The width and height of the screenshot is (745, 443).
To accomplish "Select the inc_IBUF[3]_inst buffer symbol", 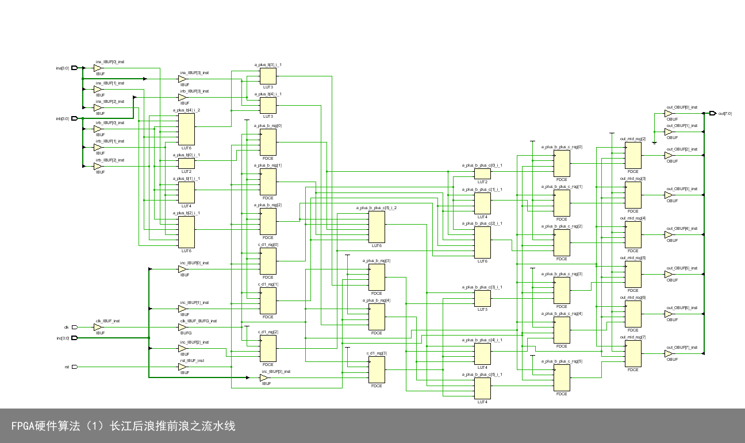I will pos(263,378).
